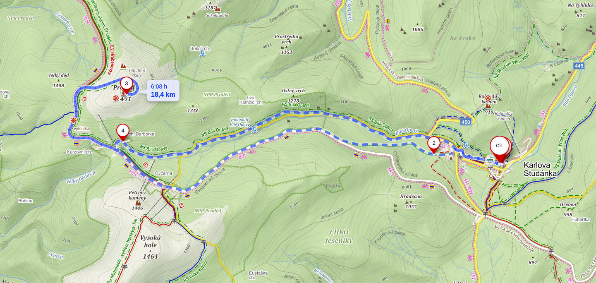596x283 pixels.
Task: Select waypoint marker 3 at Praděd
Action: pos(126,84)
